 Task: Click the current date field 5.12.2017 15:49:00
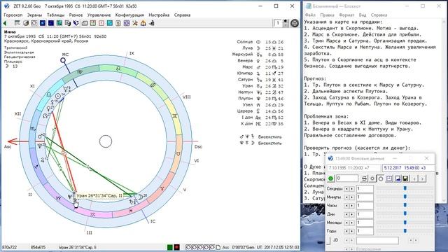(x=409, y=168)
